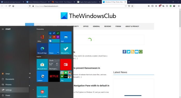
Task: Open Power options in Start menu
Action: (14, 95)
